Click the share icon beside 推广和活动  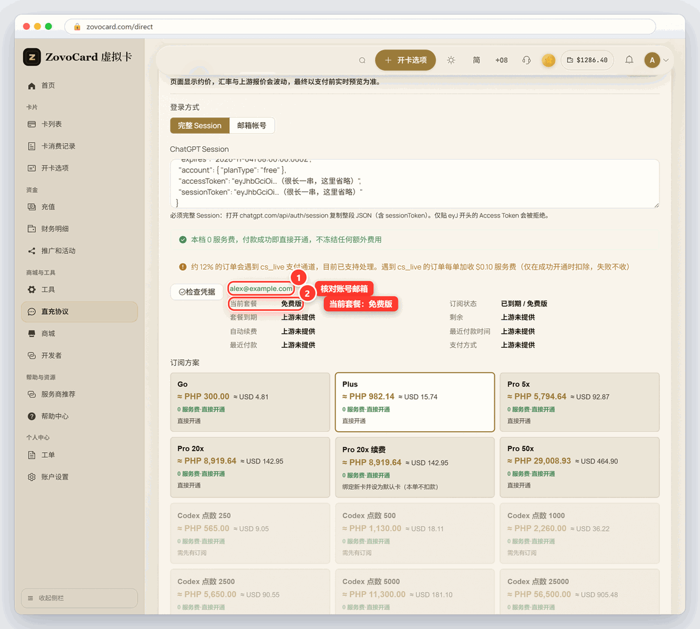click(32, 251)
